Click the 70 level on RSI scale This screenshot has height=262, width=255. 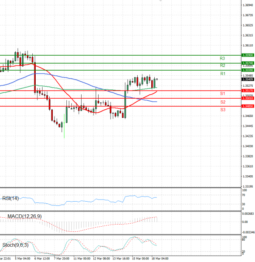point(244,195)
